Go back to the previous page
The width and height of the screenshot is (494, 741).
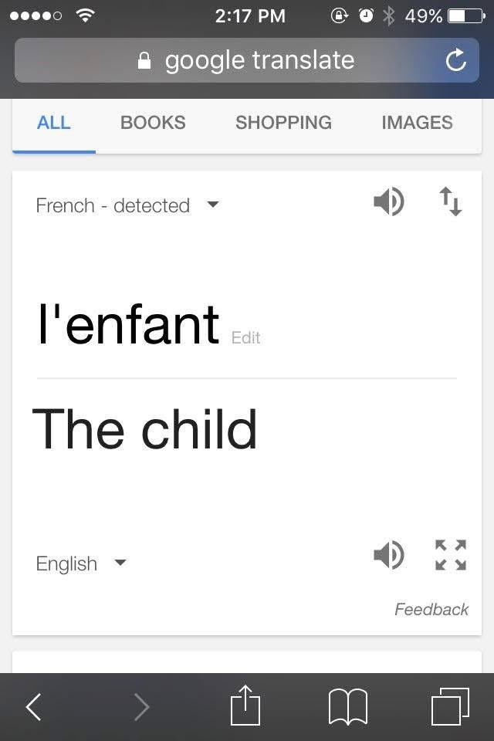33,705
